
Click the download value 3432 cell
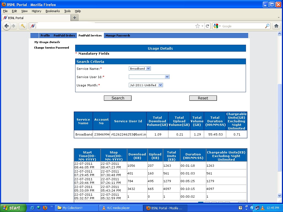point(137,189)
